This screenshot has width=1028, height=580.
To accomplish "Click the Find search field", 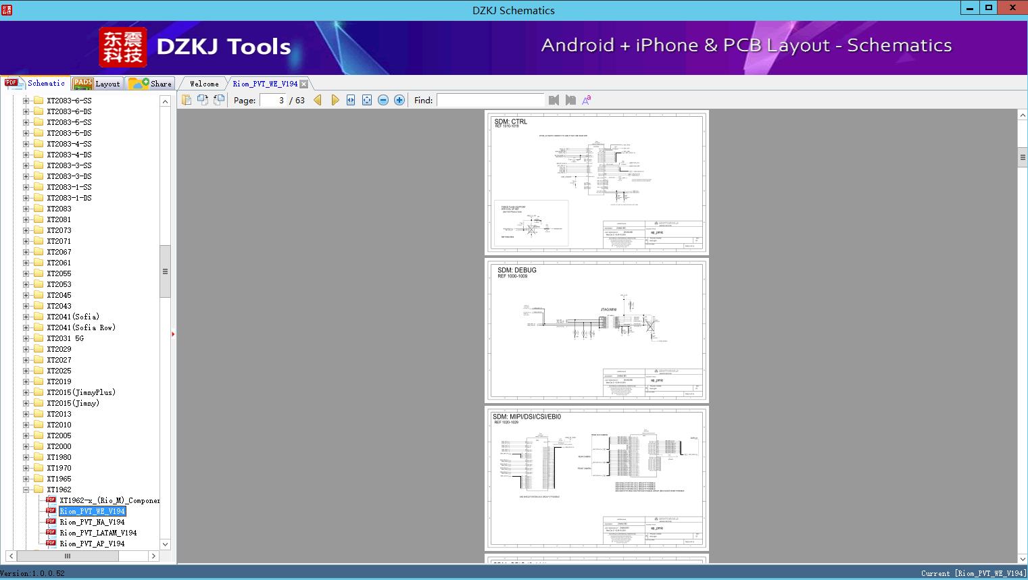I will point(490,100).
